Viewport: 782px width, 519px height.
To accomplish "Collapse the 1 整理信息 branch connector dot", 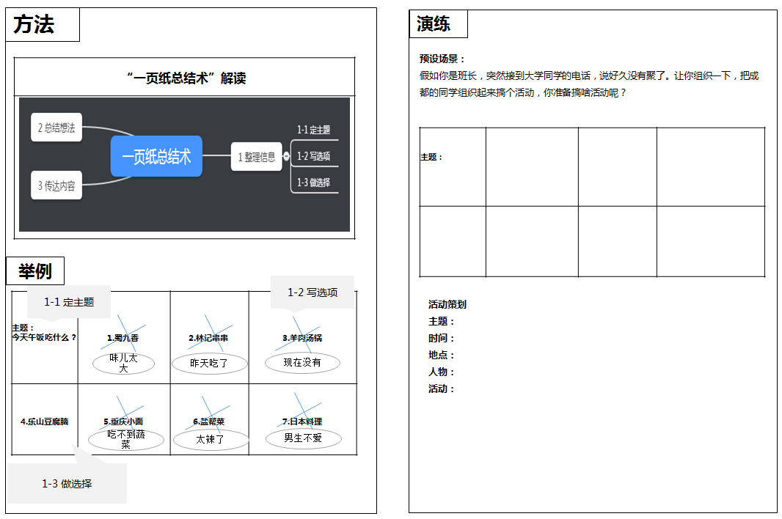I will point(286,156).
